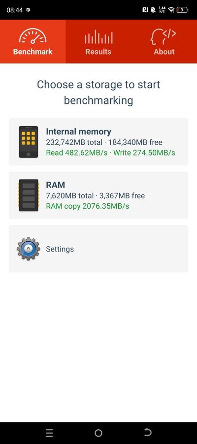Open recent apps from navigation bar

[49, 433]
